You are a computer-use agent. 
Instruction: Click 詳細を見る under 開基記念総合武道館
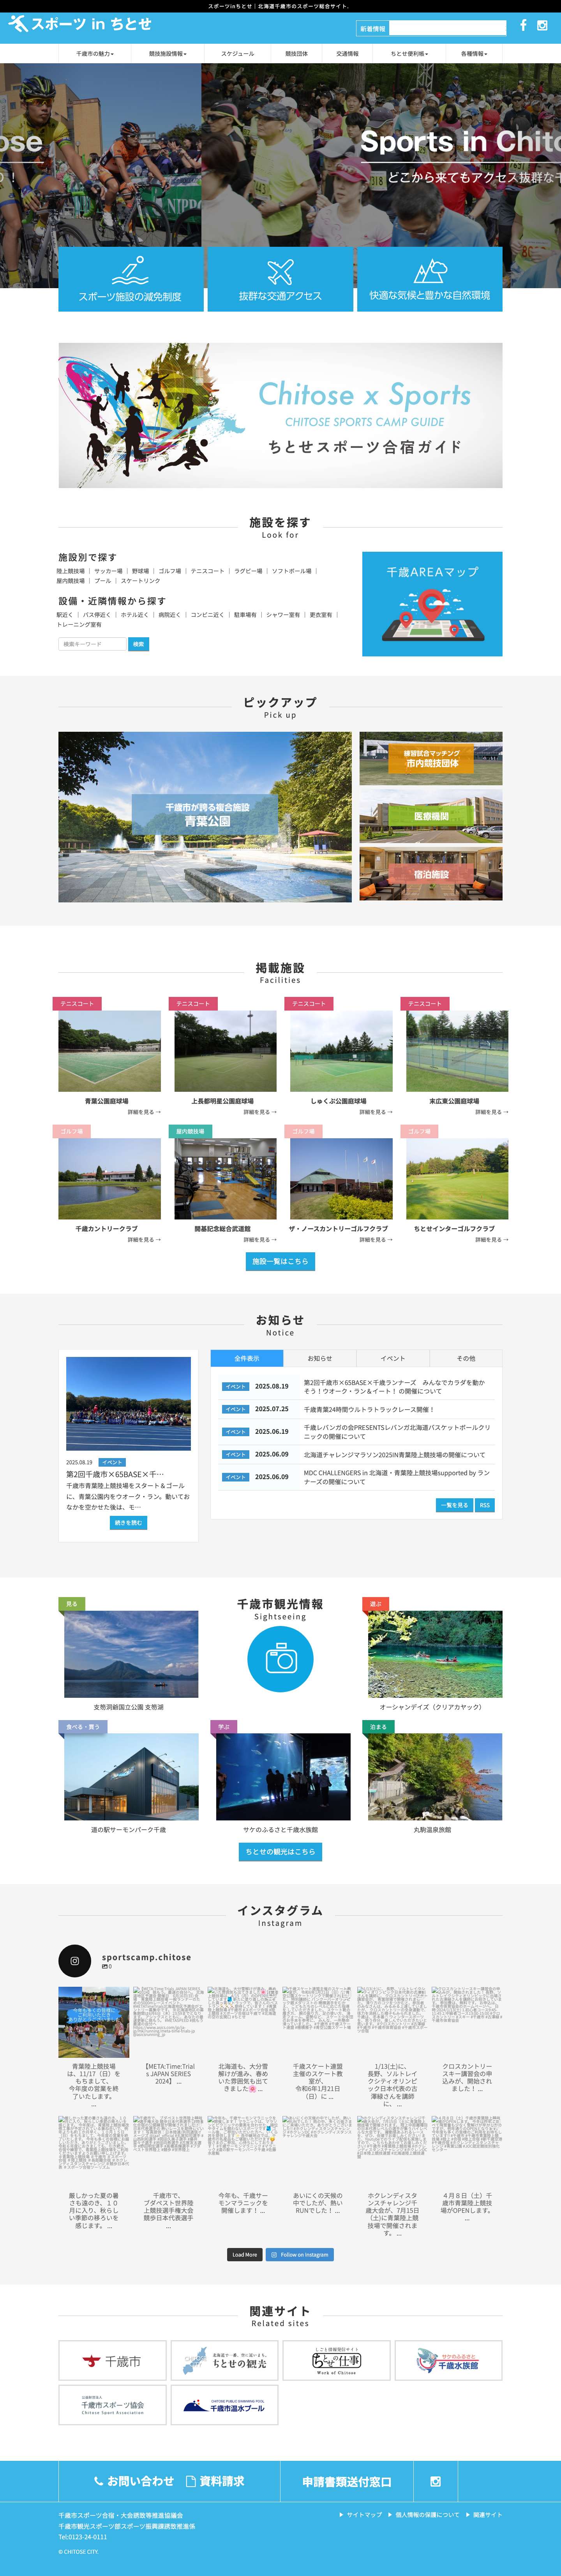click(259, 1240)
